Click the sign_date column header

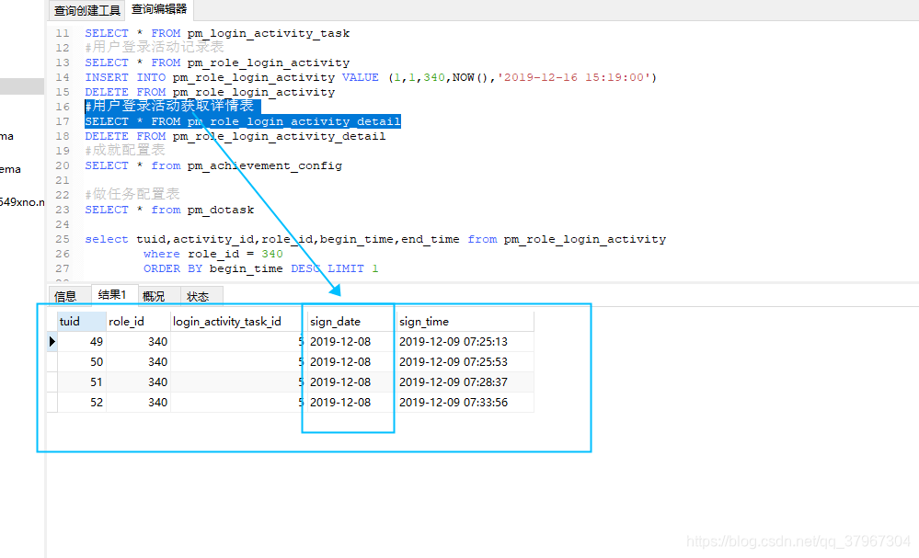[351, 322]
